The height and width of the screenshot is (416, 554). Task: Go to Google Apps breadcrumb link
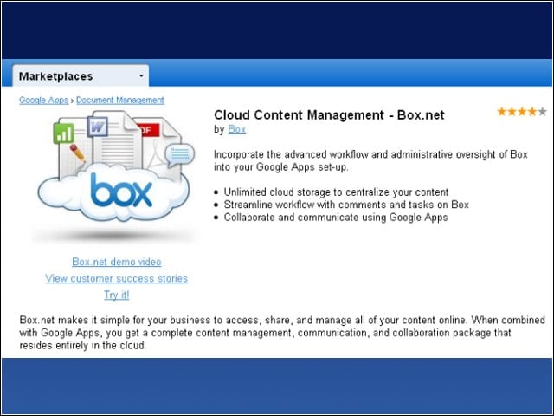pyautogui.click(x=44, y=101)
